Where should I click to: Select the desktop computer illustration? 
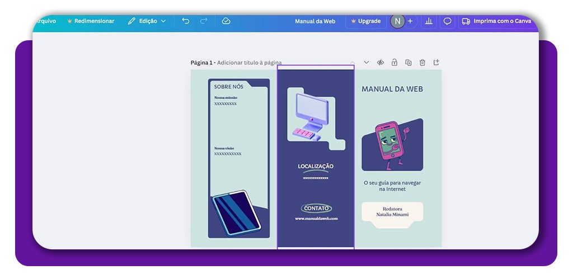[312, 117]
